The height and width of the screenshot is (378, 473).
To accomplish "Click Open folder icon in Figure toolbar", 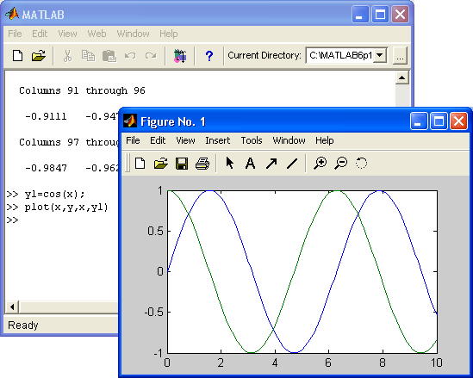I will pos(161,164).
